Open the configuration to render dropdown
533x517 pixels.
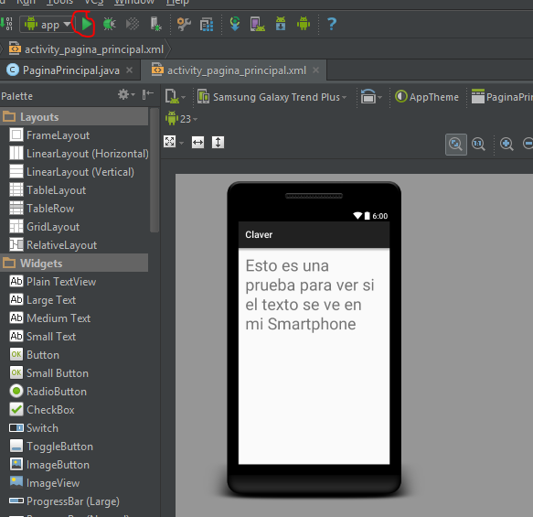point(175,97)
